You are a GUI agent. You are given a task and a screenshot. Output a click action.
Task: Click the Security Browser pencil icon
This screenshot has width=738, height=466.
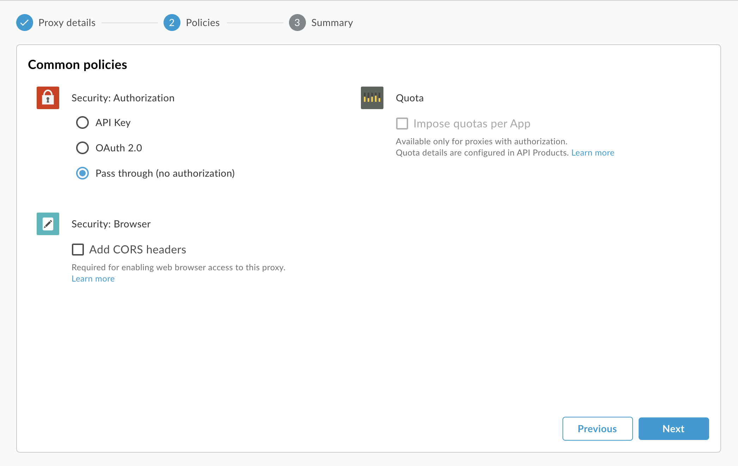(x=47, y=224)
